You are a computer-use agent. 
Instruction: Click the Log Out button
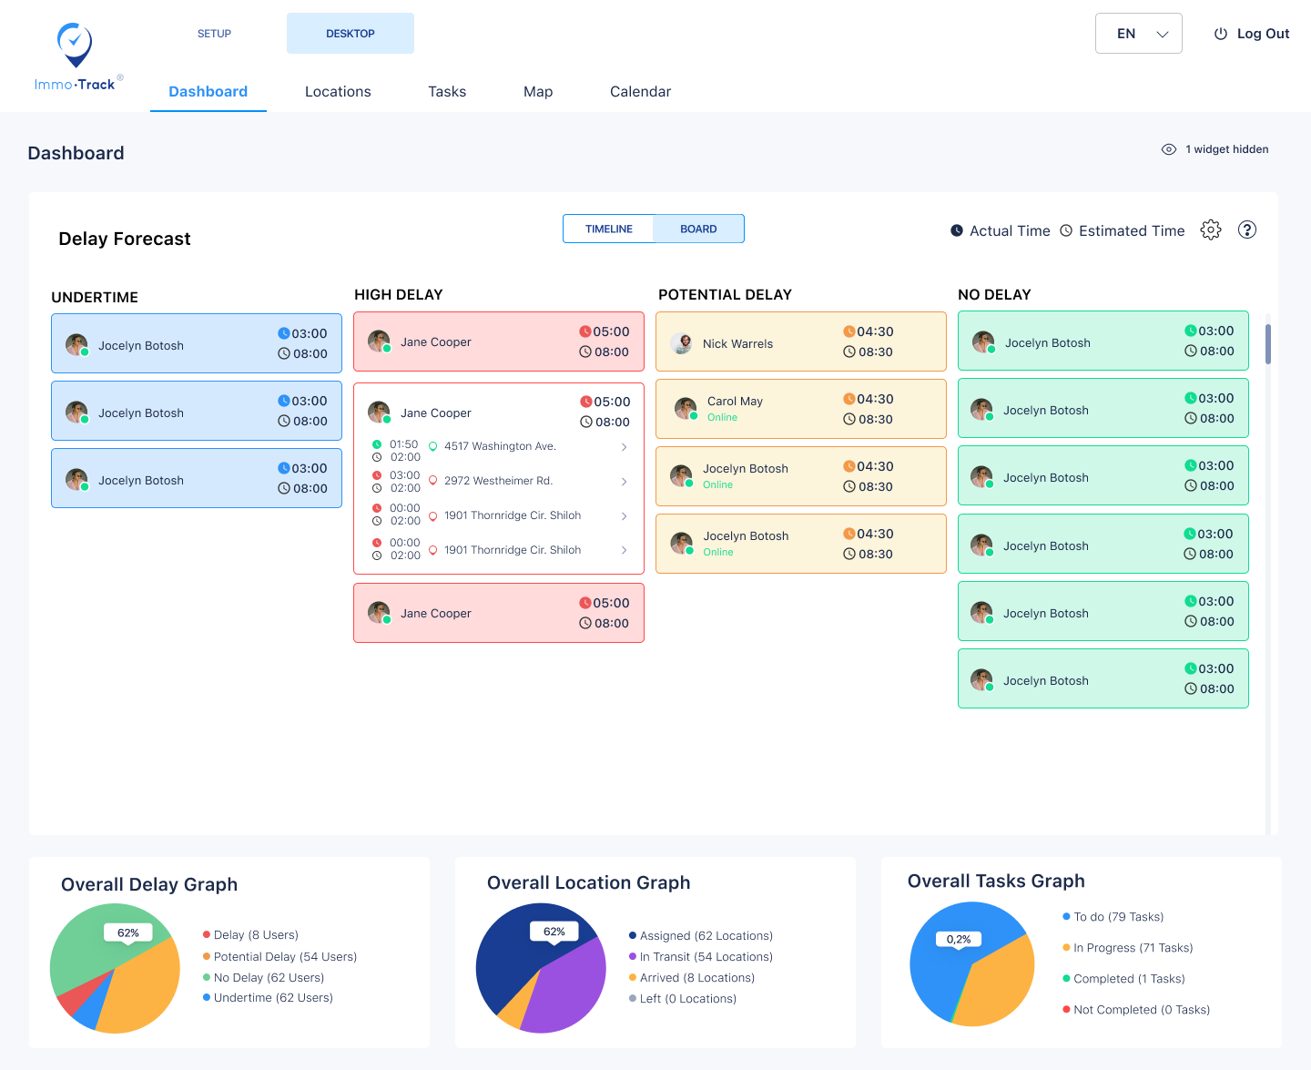(1252, 34)
